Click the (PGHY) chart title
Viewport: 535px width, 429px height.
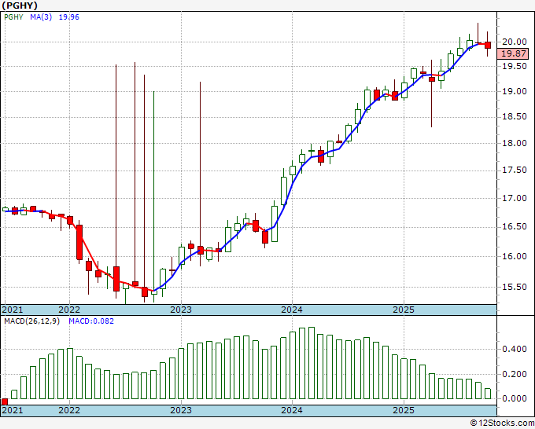point(20,5)
